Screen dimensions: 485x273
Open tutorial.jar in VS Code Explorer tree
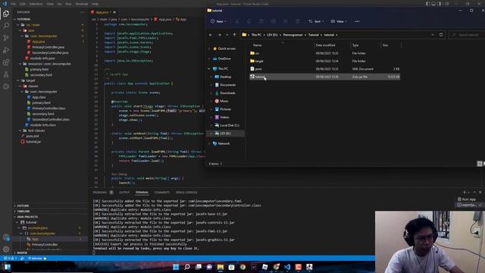pyautogui.click(x=33, y=142)
